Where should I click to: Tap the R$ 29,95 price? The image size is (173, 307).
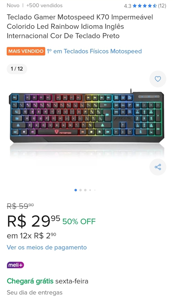point(33,222)
